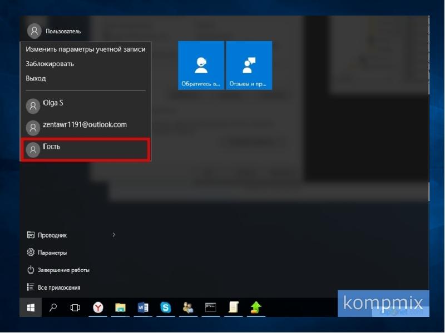Viewport: 445px width, 333px height.
Task: Switch to the Гость account
Action: pos(85,149)
